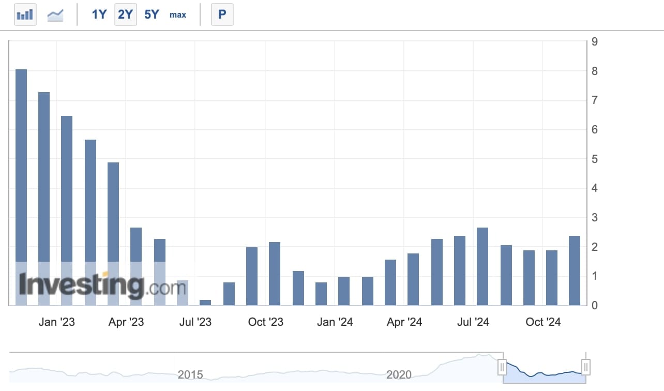Click the Jul '23 axis label
This screenshot has height=391, width=664.
(x=195, y=322)
